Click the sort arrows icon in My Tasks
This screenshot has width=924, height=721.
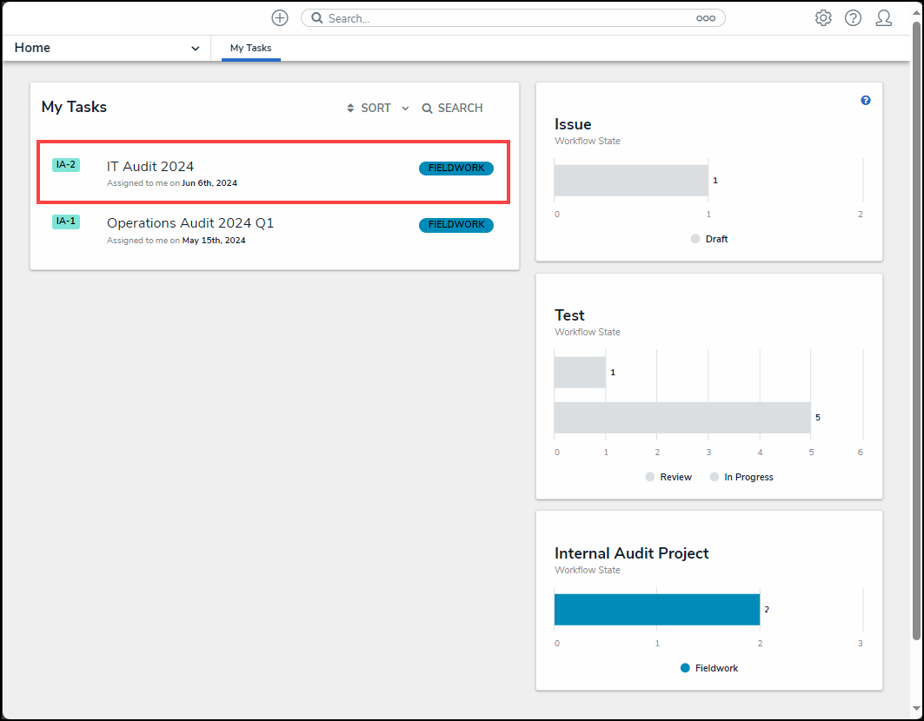coord(351,109)
